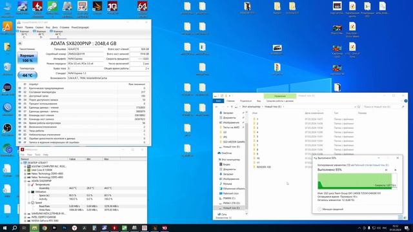Open the Главная tab in Explorer ribbon
Image resolution: width=413 pixels, height=232 pixels.
tap(230, 101)
